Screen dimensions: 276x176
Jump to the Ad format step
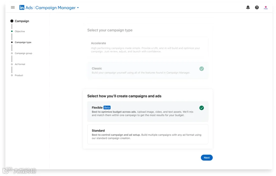(20, 64)
